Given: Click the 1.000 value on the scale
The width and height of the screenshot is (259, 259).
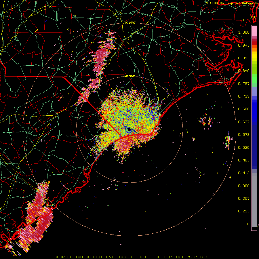Looking at the screenshot, I should coord(244,32).
